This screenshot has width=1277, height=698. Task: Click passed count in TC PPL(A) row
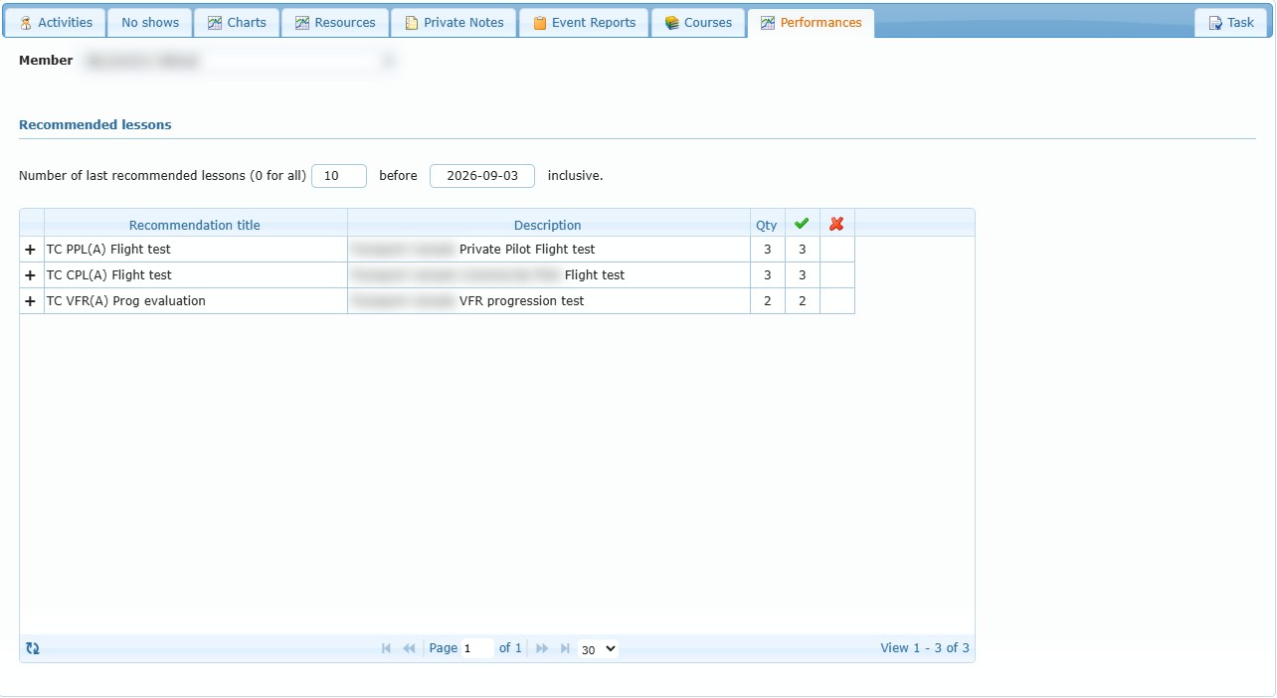click(x=802, y=250)
